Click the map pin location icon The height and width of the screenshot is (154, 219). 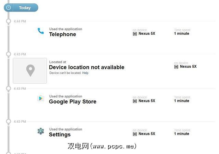click(30, 71)
